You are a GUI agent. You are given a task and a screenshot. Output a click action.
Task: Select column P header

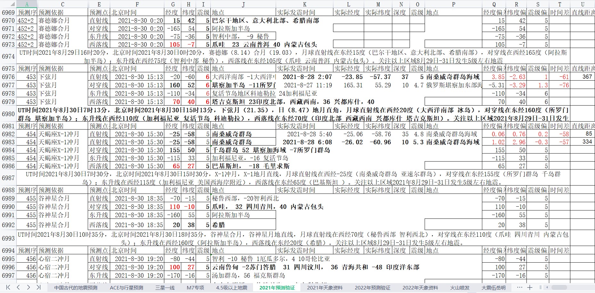coord(453,4)
